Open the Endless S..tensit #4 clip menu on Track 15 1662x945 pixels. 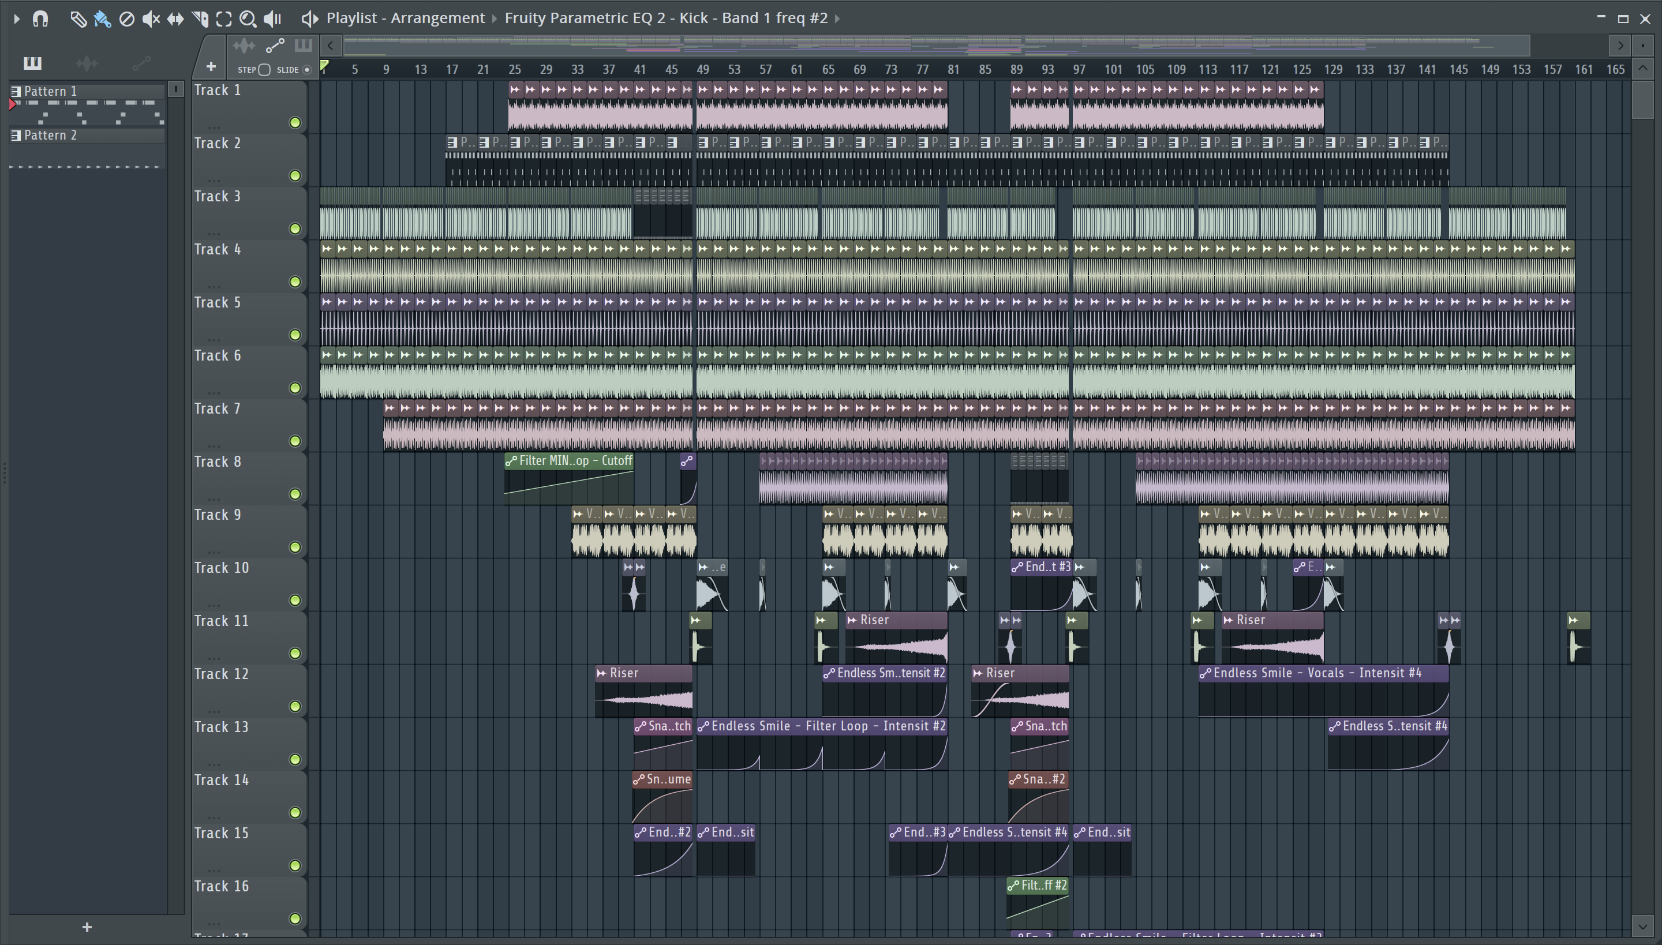tap(954, 832)
